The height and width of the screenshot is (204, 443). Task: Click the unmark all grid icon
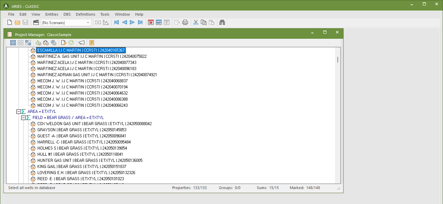[20, 42]
